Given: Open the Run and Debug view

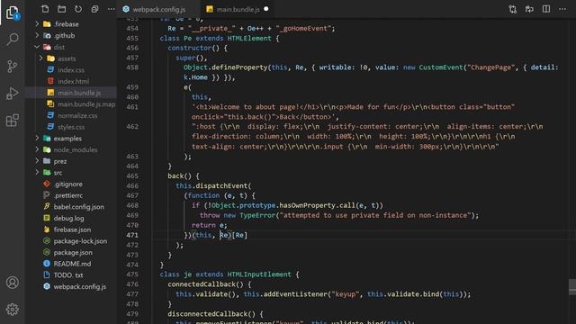Looking at the screenshot, I should pyautogui.click(x=12, y=94).
